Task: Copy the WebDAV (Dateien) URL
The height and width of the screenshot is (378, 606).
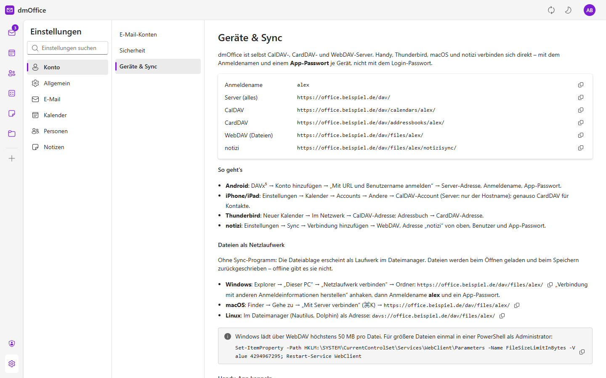Action: [581, 135]
